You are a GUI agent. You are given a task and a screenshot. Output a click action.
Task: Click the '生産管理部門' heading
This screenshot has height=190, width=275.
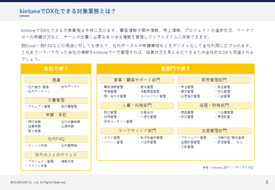click(x=214, y=131)
